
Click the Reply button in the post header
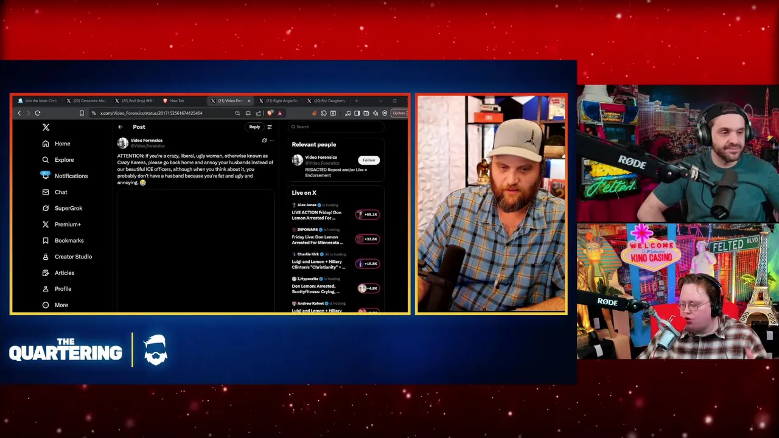click(254, 127)
